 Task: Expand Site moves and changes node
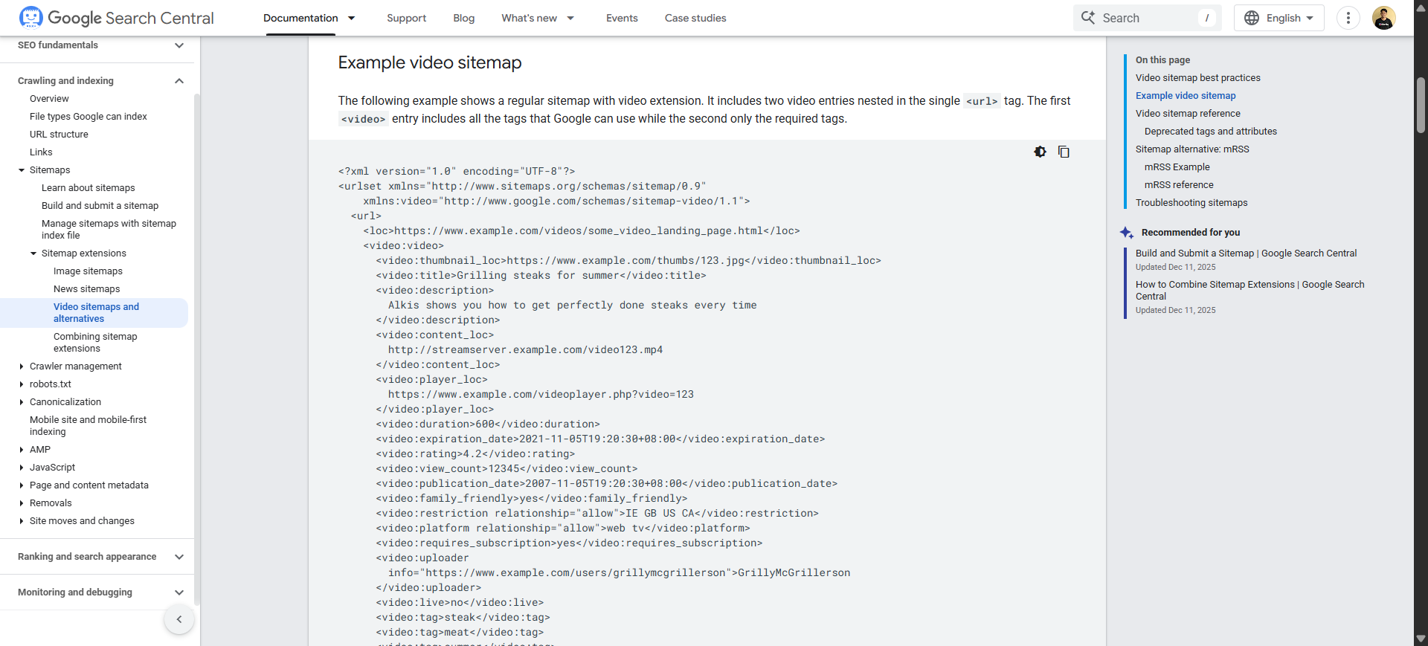click(x=22, y=521)
